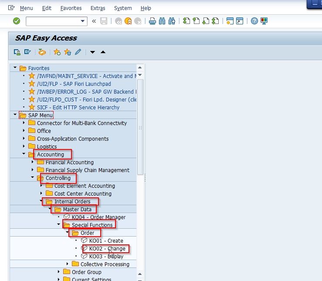This screenshot has height=281, width=322.
Task: Collapse the Favorites folder node
Action: click(15, 68)
